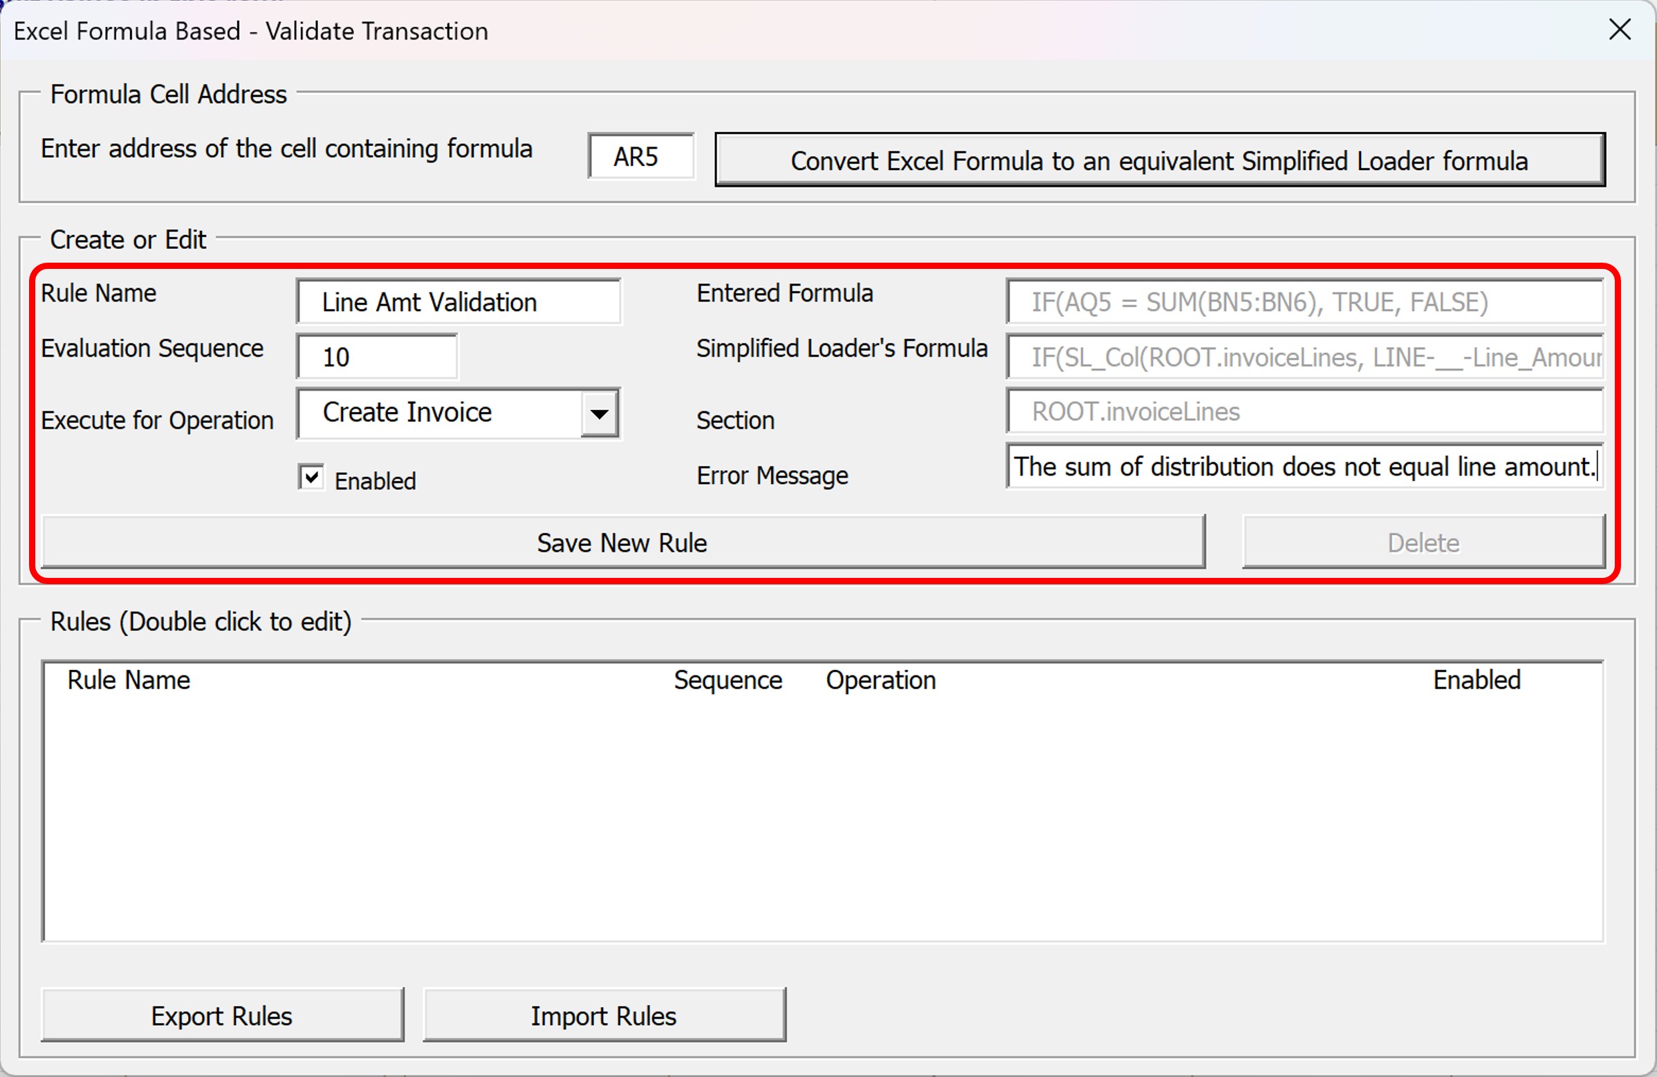Click the Enabled column header in rules list
The image size is (1657, 1077).
point(1477,680)
